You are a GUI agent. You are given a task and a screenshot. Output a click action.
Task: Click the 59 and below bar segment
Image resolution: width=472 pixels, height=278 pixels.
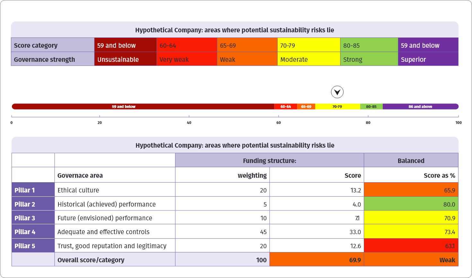(x=124, y=107)
